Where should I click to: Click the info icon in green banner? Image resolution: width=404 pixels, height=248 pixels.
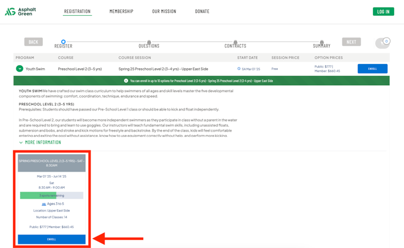[x=126, y=81]
